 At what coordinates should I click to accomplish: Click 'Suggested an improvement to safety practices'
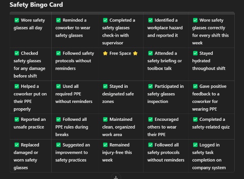(74, 153)
